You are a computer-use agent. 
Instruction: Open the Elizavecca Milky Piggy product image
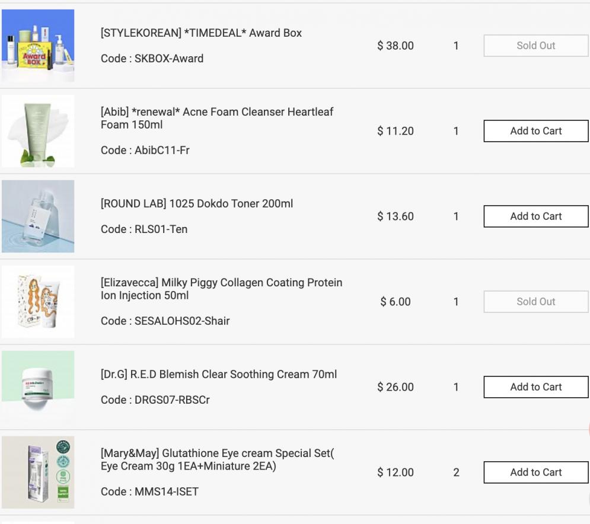tap(38, 302)
